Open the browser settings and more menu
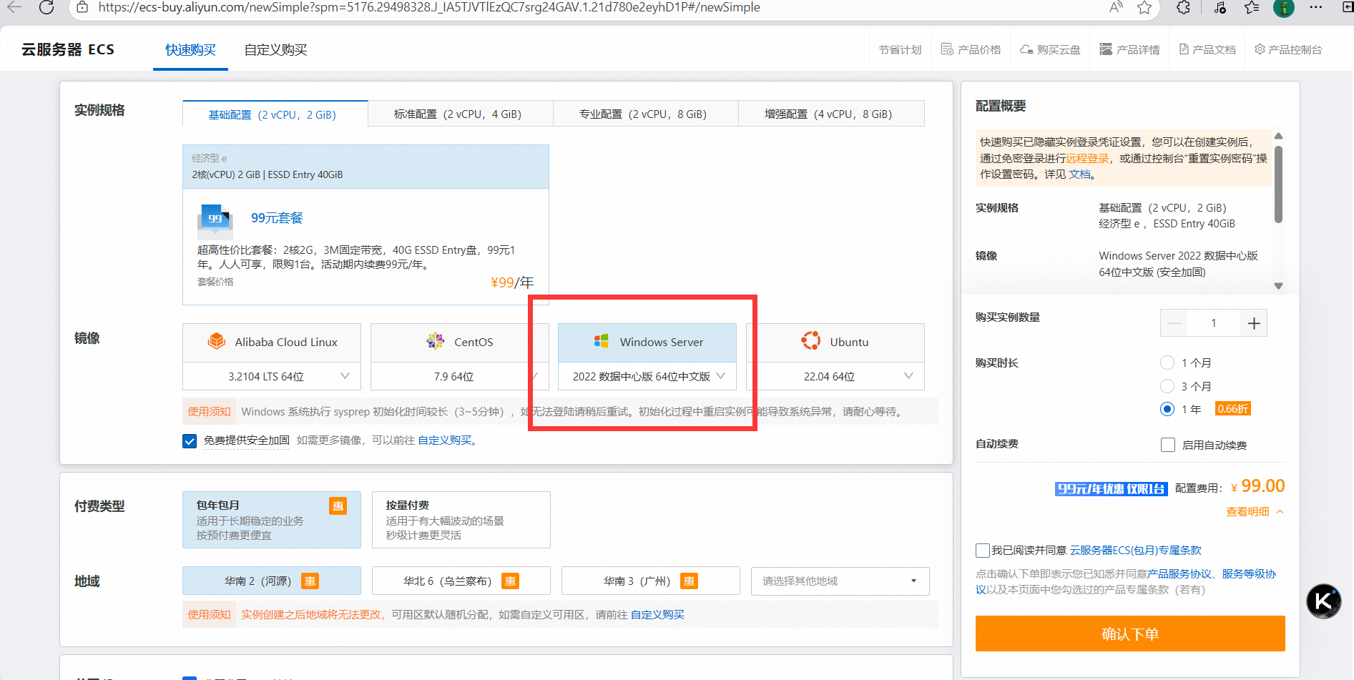 pos(1316,7)
